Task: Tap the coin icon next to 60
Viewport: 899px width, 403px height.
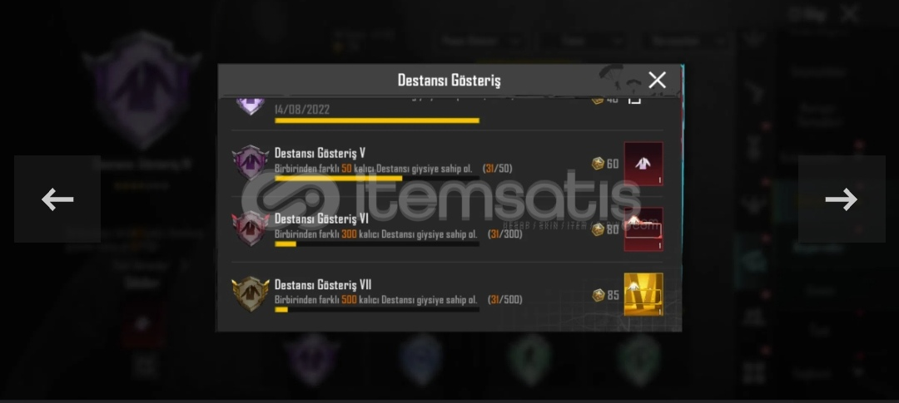Action: coord(598,164)
